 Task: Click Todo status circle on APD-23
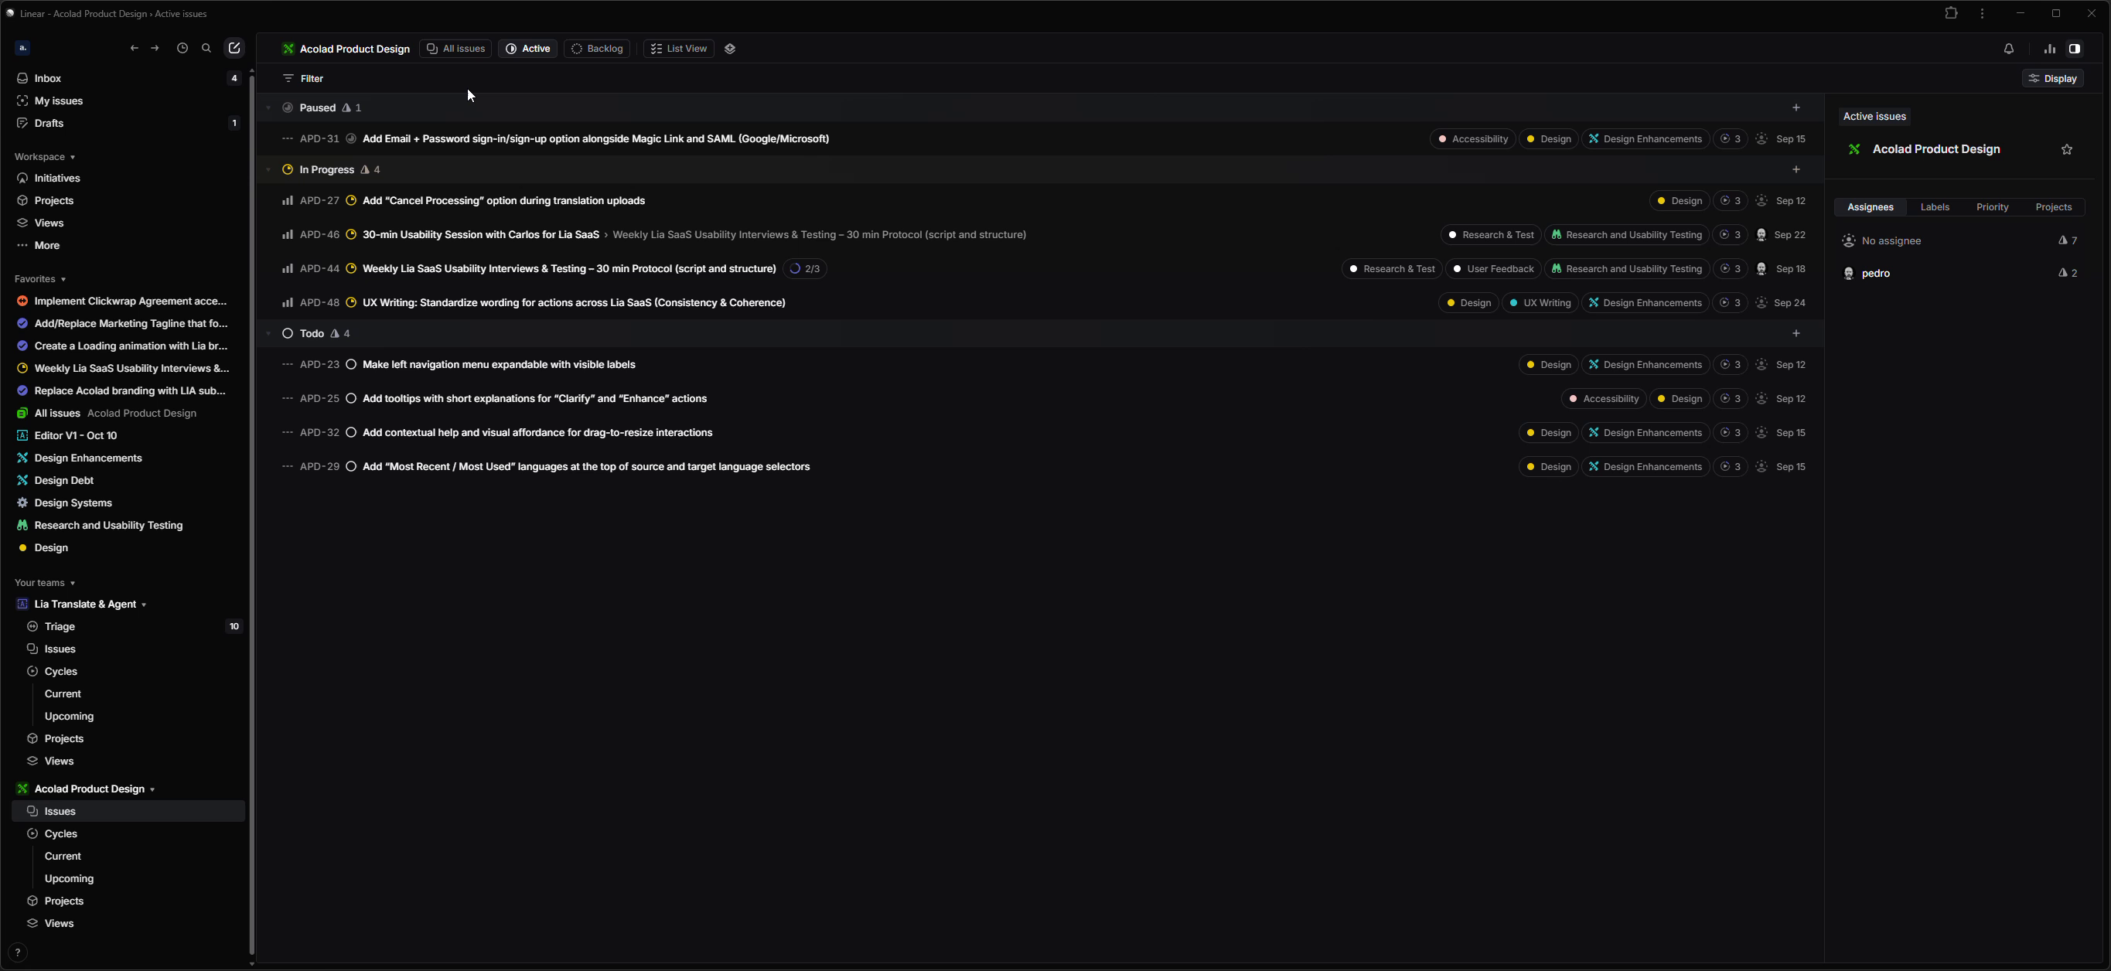[352, 365]
